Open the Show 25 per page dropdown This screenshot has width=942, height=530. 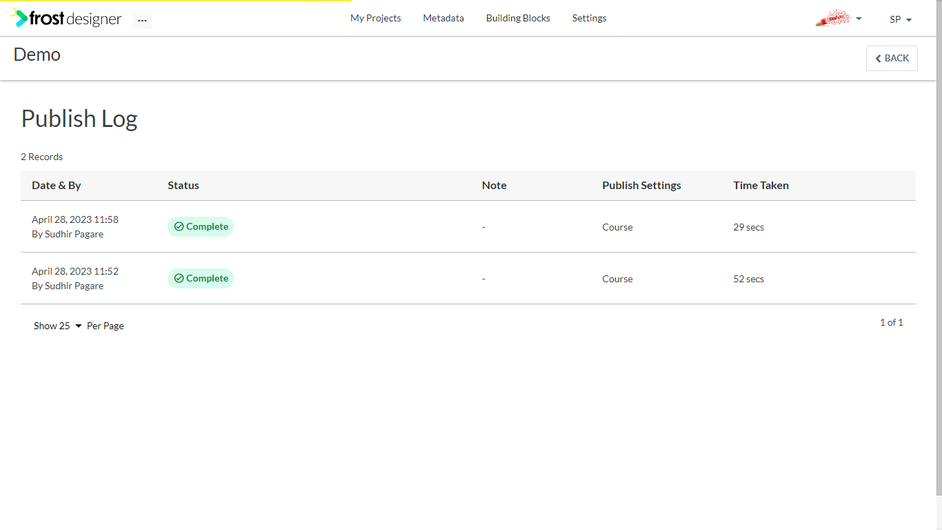(x=58, y=326)
